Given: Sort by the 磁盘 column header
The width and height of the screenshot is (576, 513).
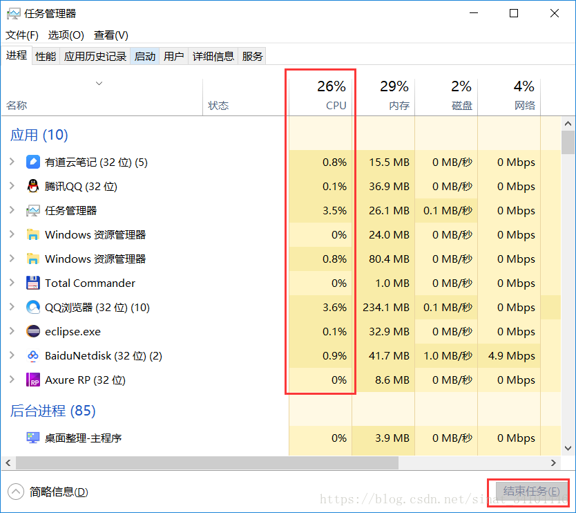Looking at the screenshot, I should pyautogui.click(x=446, y=97).
